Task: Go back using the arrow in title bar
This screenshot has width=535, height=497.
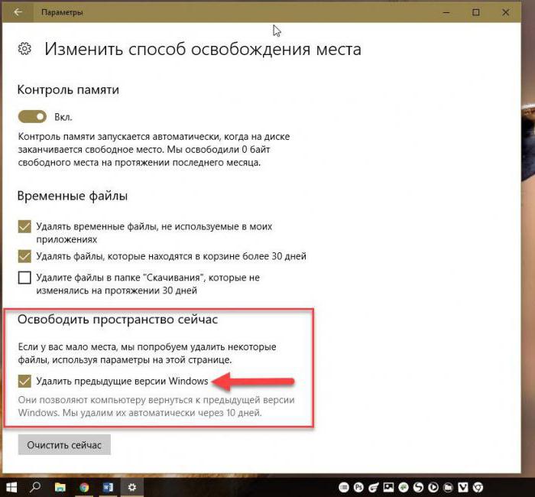Action: pyautogui.click(x=18, y=12)
